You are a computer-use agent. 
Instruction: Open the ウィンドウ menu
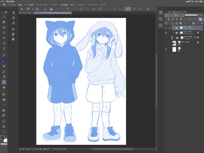point(93,5)
